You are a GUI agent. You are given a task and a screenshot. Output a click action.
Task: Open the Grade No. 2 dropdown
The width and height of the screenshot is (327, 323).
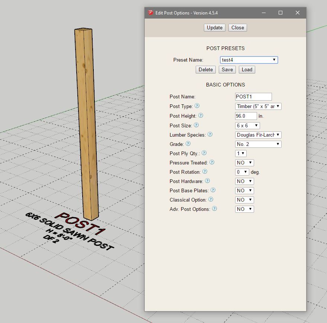[x=258, y=144]
